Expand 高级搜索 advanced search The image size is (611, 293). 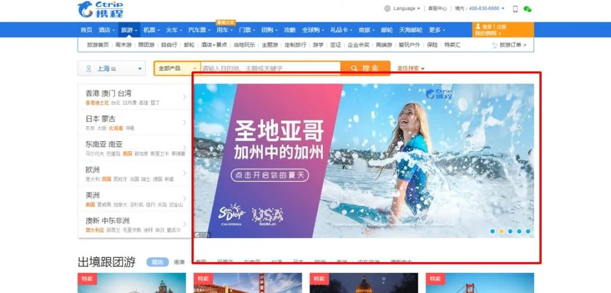[x=411, y=68]
